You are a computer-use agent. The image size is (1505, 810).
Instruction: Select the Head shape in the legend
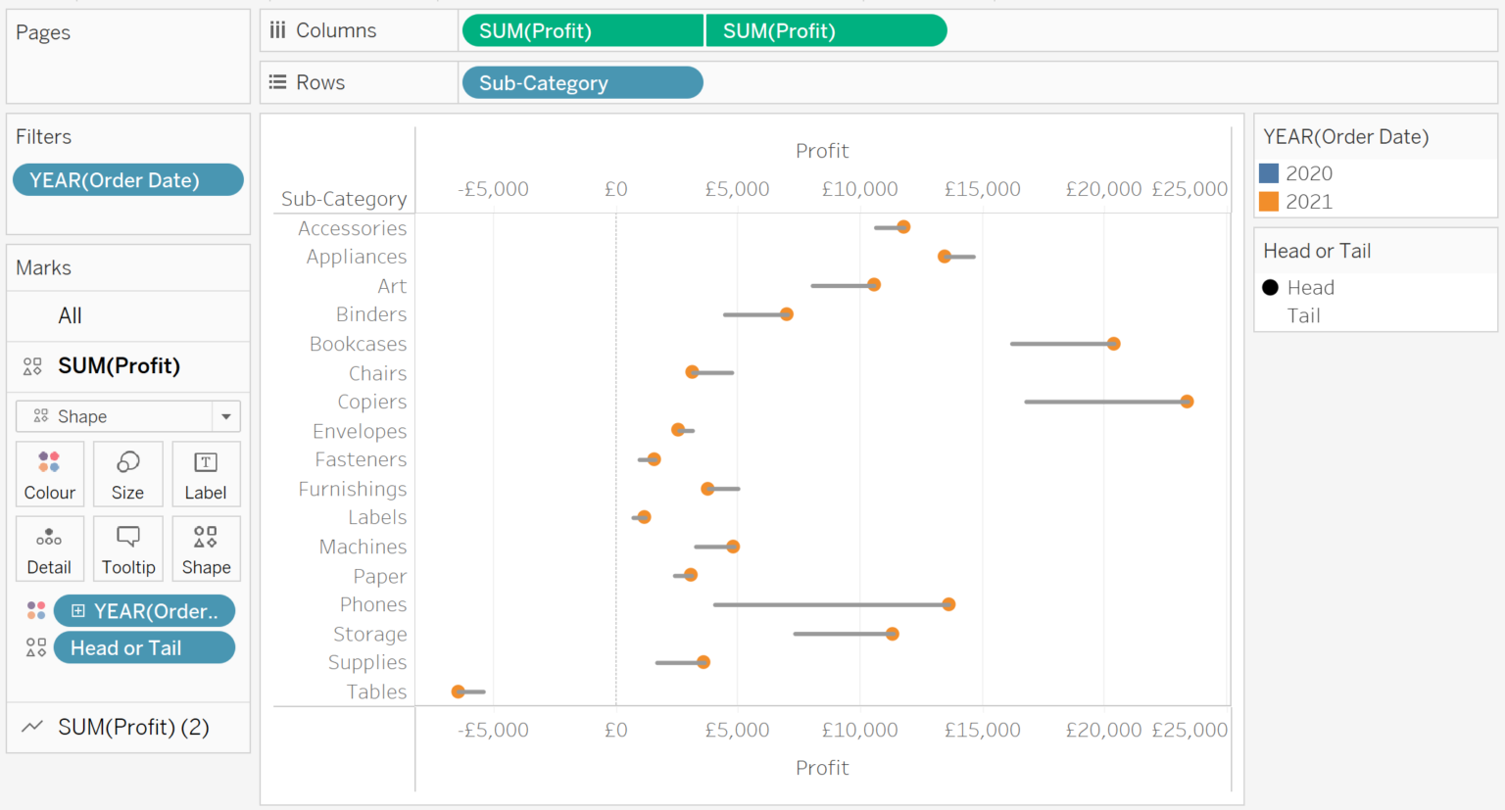(1271, 287)
